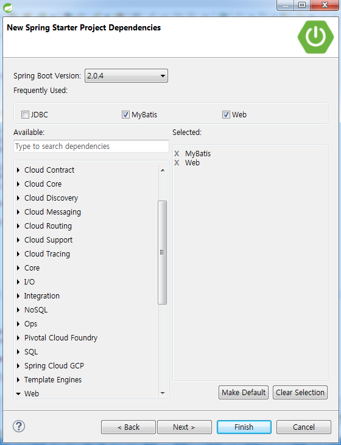
Task: Expand the Cloud Tracing category
Action: coord(18,254)
